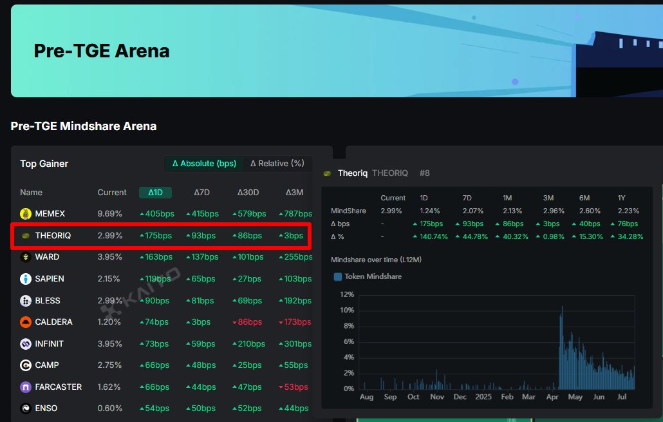Open the SAPIEN row name
Image resolution: width=663 pixels, height=422 pixels.
click(x=50, y=279)
